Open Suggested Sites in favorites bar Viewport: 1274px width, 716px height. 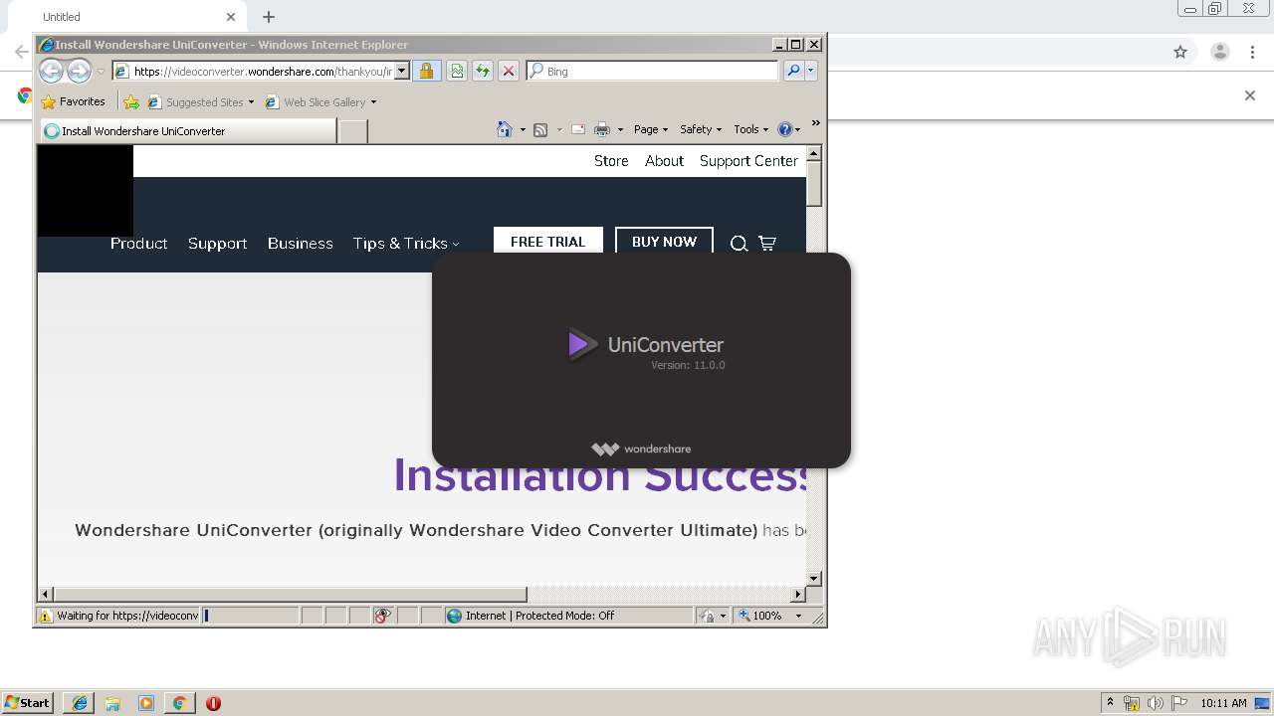pos(201,101)
